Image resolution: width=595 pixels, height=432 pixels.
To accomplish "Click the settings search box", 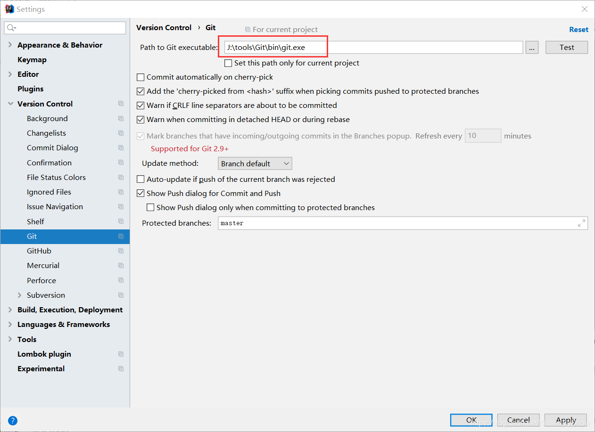I will (x=65, y=28).
